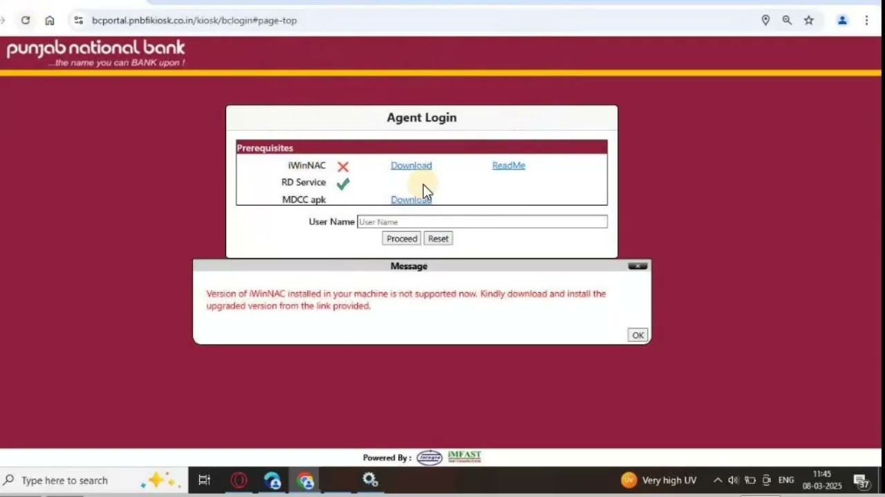Open the location permission icon in address bar
Viewport: 885px width, 497px height.
pos(765,20)
